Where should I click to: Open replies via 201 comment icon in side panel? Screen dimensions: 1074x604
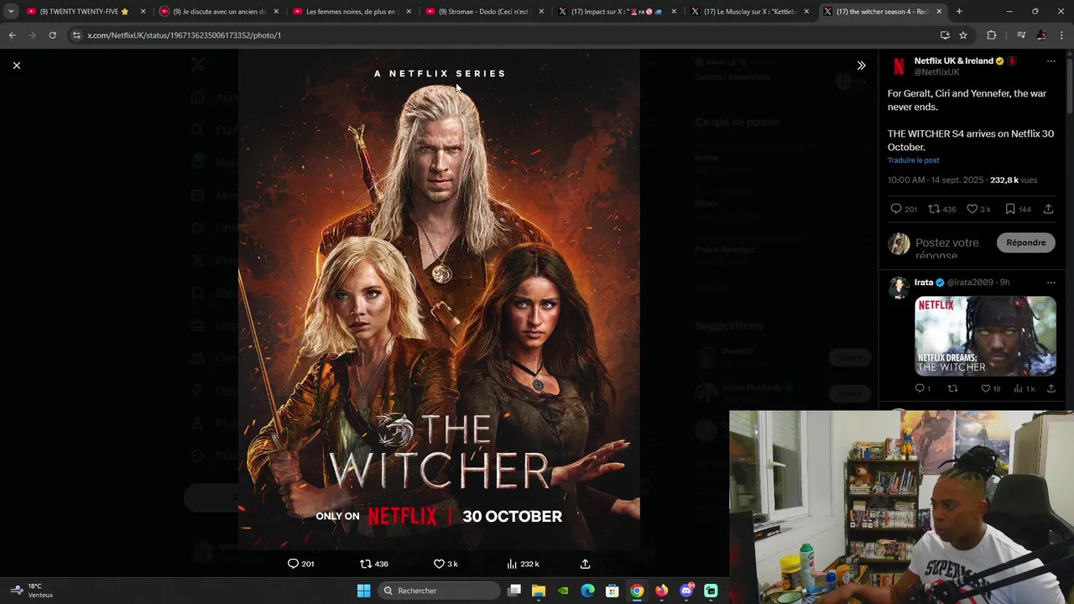click(895, 209)
